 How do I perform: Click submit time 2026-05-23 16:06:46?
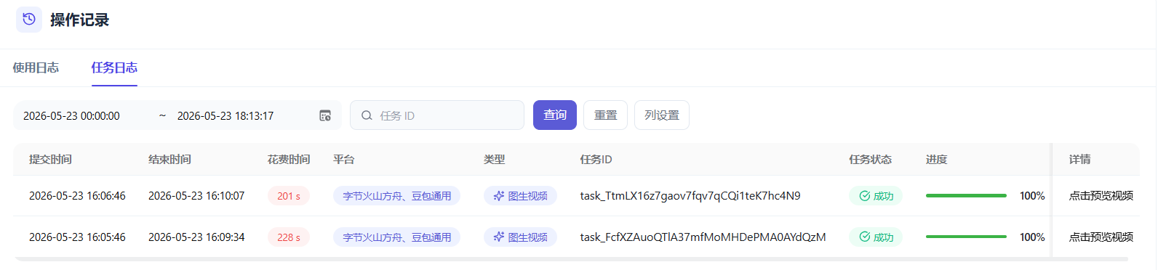click(x=77, y=196)
